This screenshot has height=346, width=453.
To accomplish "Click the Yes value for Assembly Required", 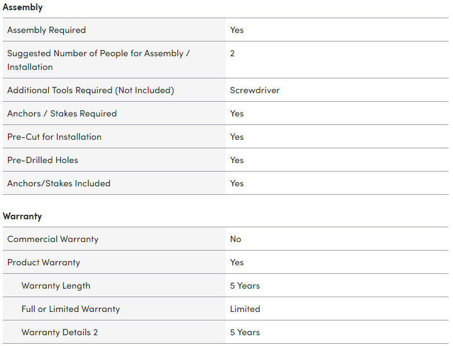I will (x=237, y=30).
